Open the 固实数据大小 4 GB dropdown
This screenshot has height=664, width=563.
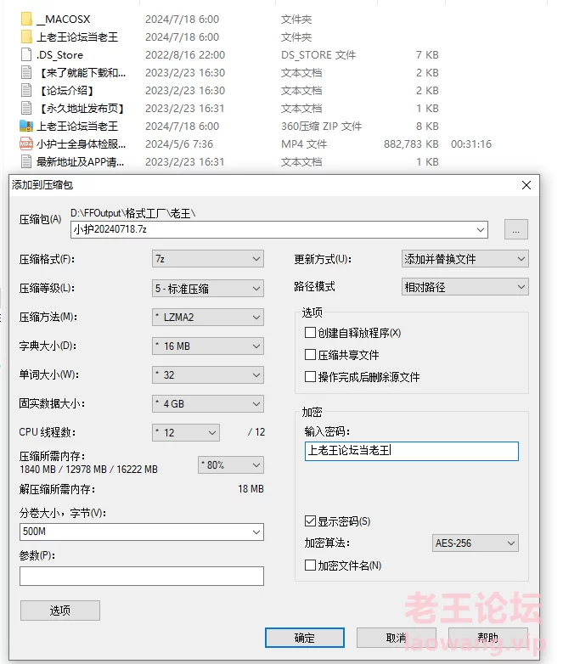point(207,403)
